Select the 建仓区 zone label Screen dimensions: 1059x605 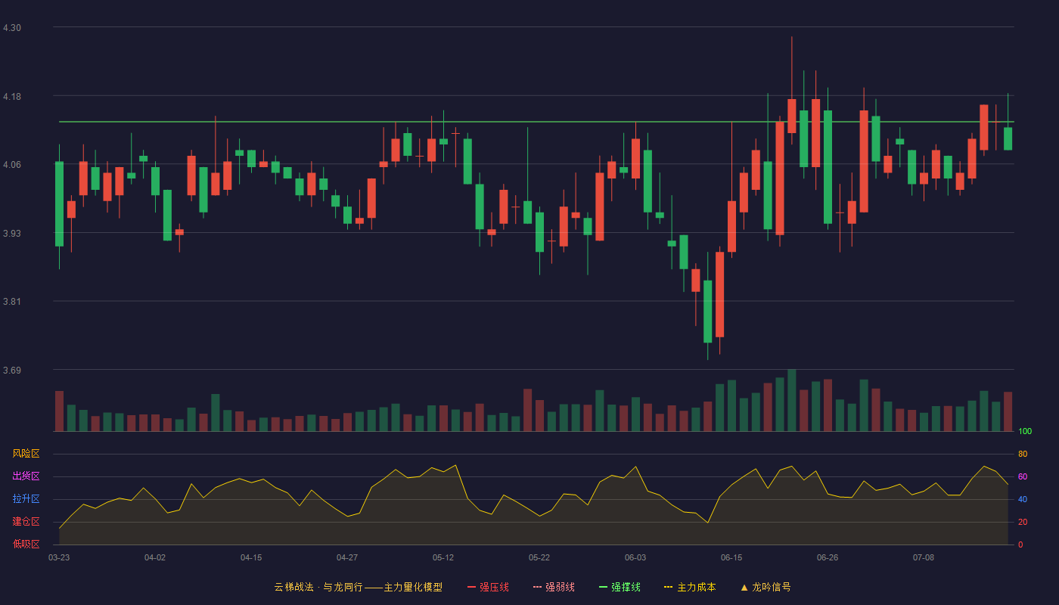coord(26,522)
